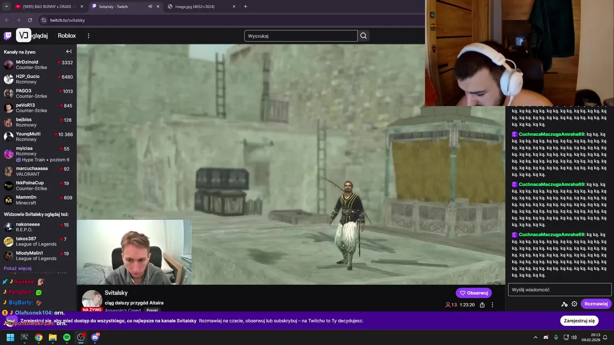Screen dimensions: 614x345
Task: Open H2P_Gucio channel avatar
Action: (x=9, y=79)
